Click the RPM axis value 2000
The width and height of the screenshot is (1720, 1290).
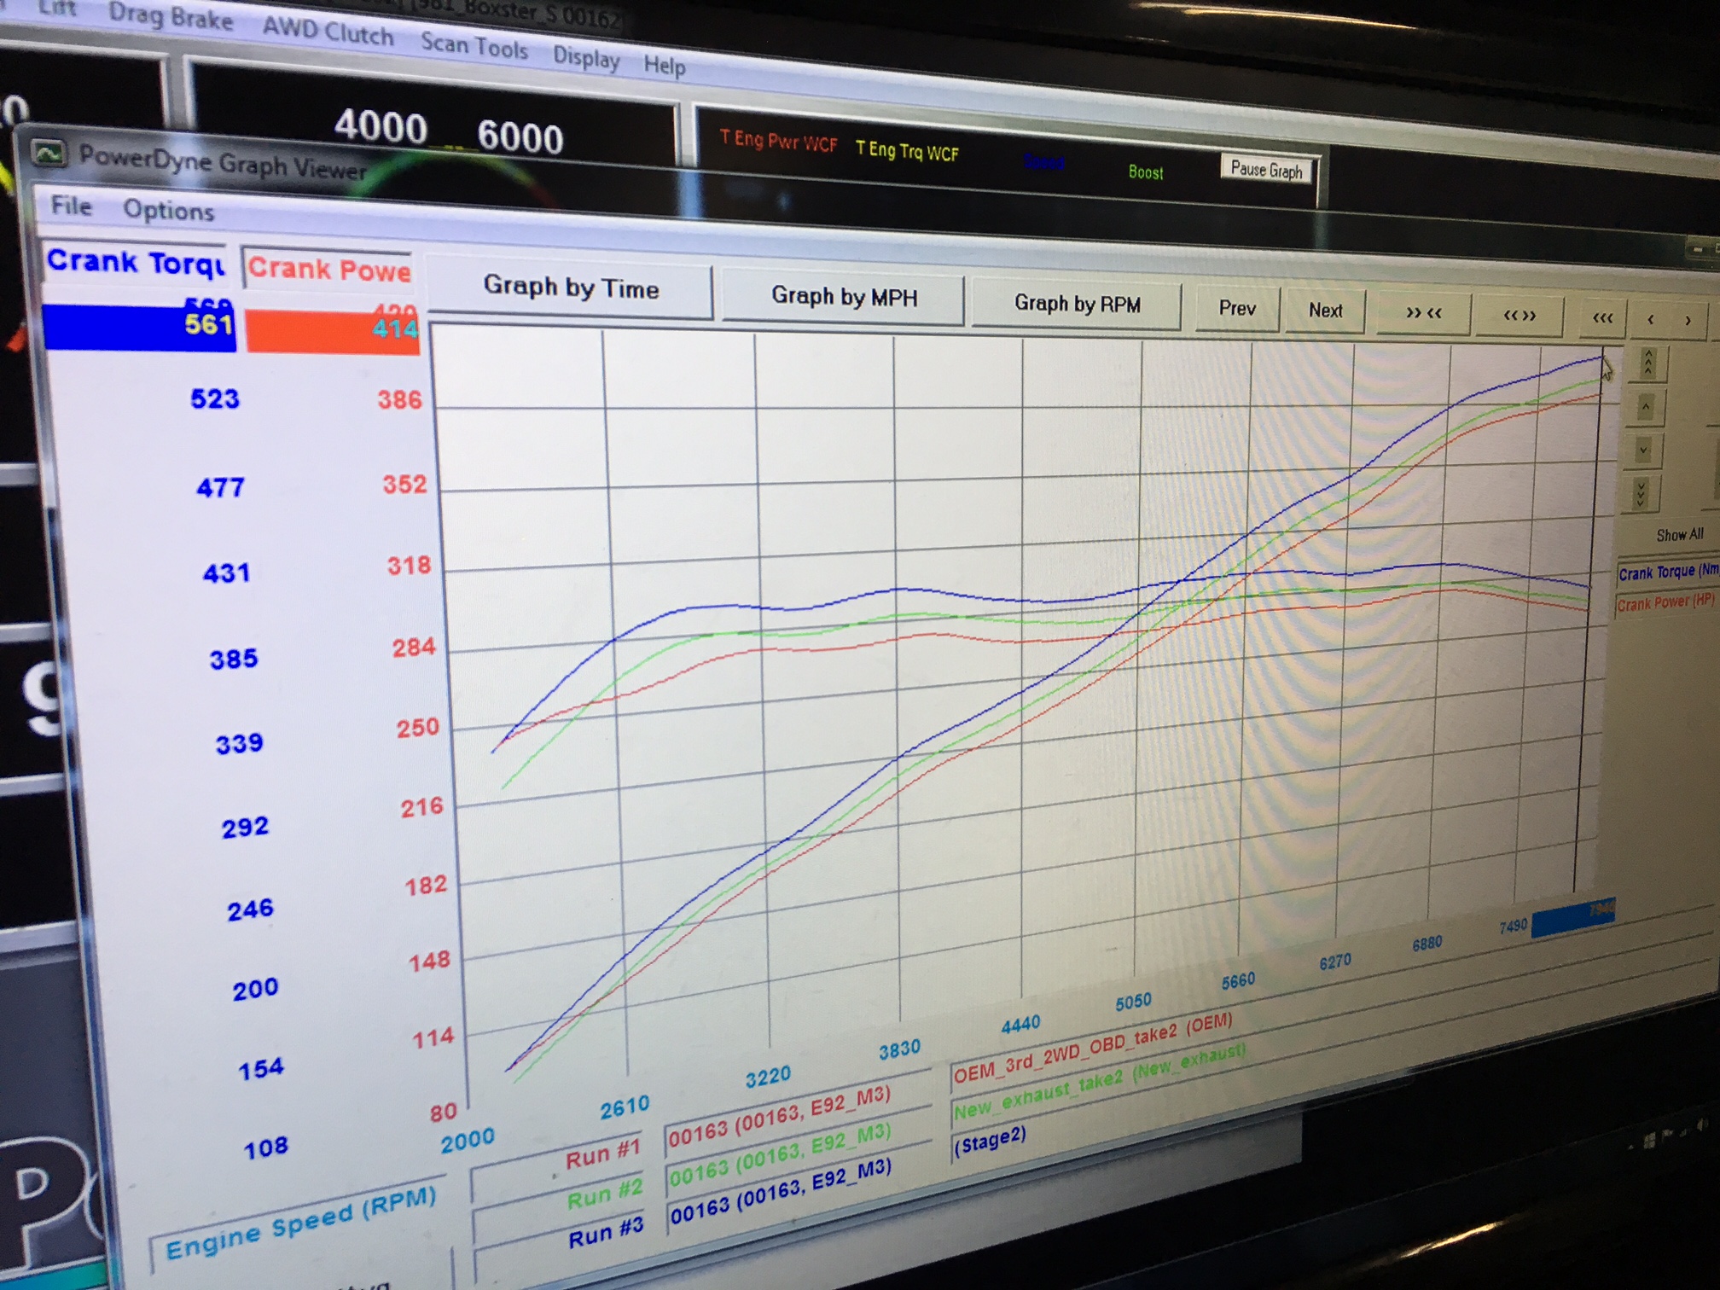tap(468, 1141)
